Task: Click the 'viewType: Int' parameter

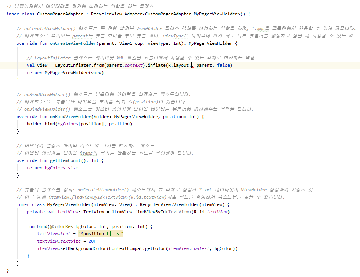Action: point(165,43)
